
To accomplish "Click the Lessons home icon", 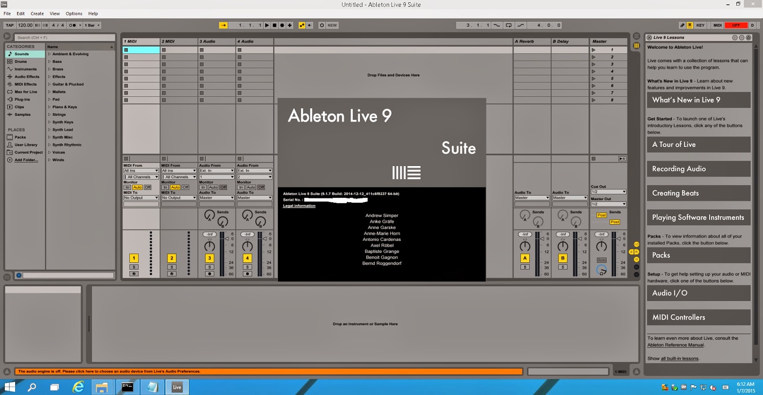I will (749, 37).
